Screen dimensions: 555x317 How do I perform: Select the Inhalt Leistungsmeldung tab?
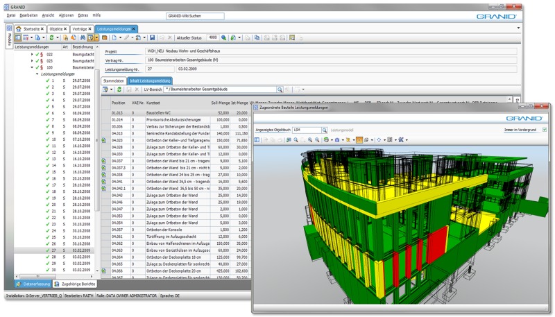point(150,81)
